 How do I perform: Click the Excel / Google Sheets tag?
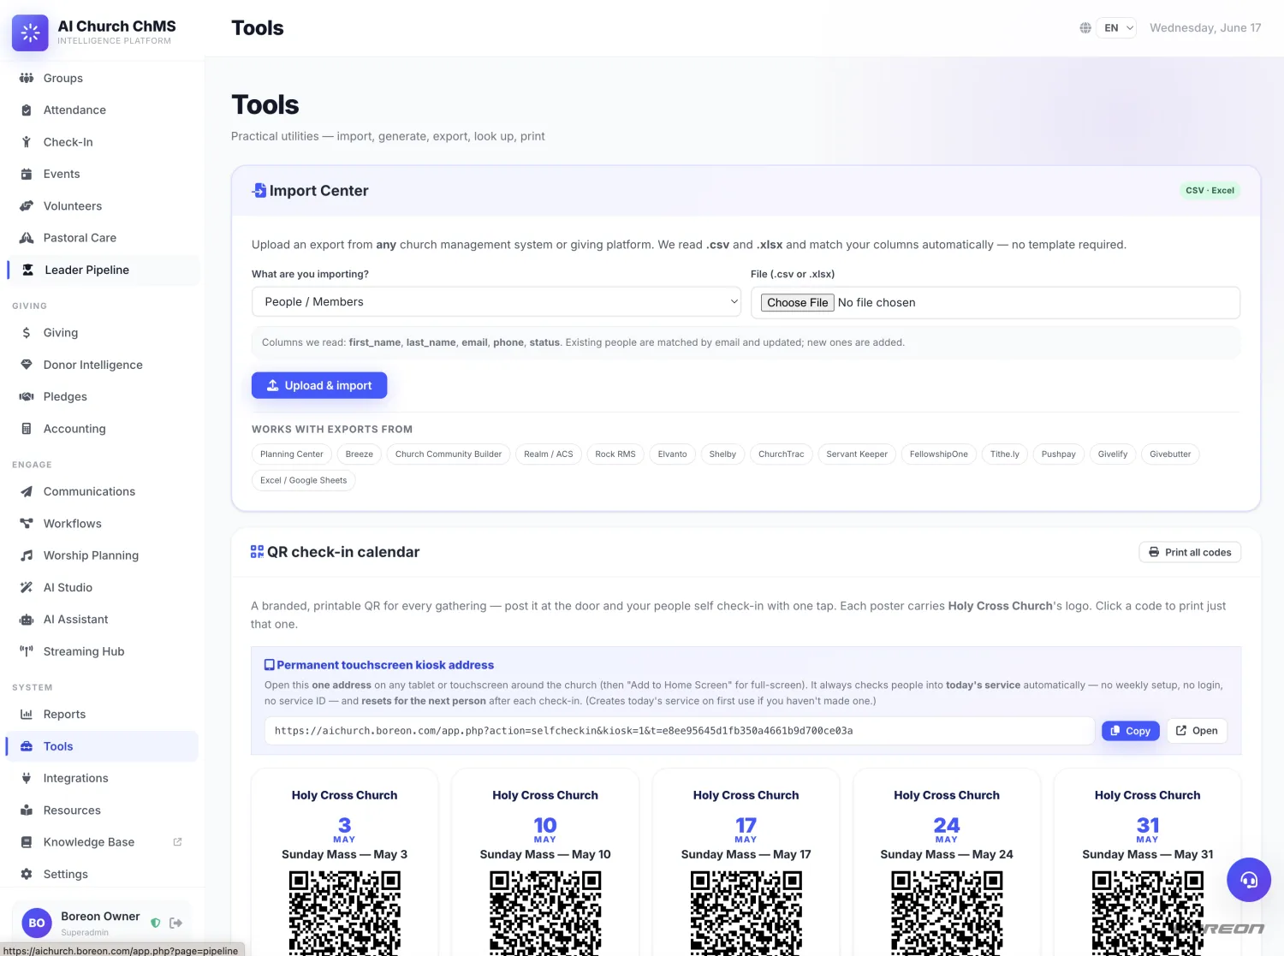(304, 480)
